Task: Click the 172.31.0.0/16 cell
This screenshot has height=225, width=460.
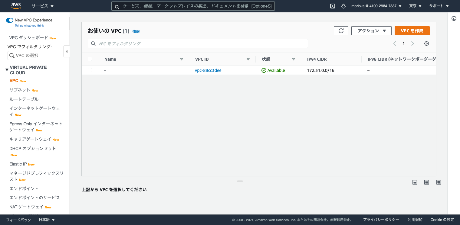Action: (321, 70)
